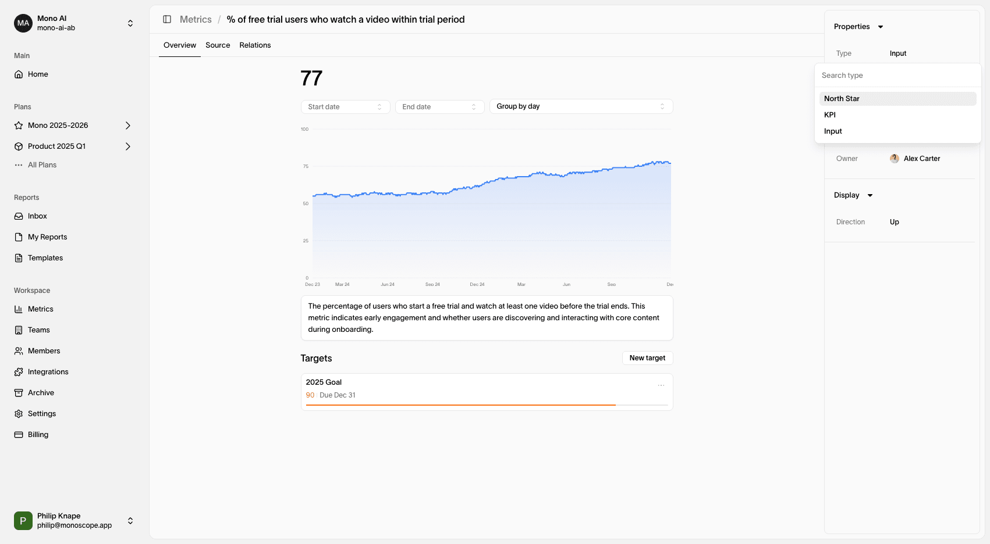This screenshot has width=990, height=544.
Task: Open Inbox via its tray icon
Action: tap(19, 216)
